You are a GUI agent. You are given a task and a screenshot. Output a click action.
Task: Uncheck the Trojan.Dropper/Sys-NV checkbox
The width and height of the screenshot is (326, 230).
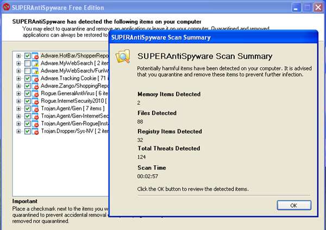pyautogui.click(x=28, y=131)
